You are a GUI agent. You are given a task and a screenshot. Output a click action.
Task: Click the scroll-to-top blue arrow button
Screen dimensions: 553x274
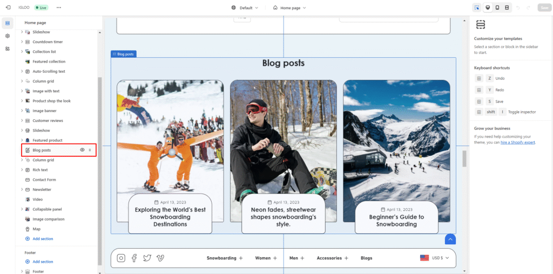pos(450,239)
